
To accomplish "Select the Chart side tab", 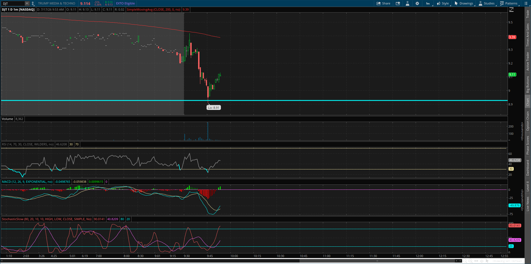I will point(527,102).
